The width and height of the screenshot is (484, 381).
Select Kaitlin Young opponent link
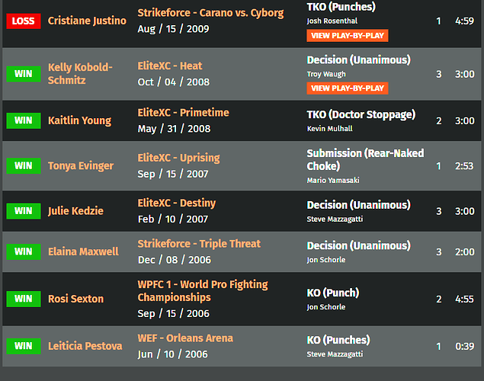[x=79, y=120]
